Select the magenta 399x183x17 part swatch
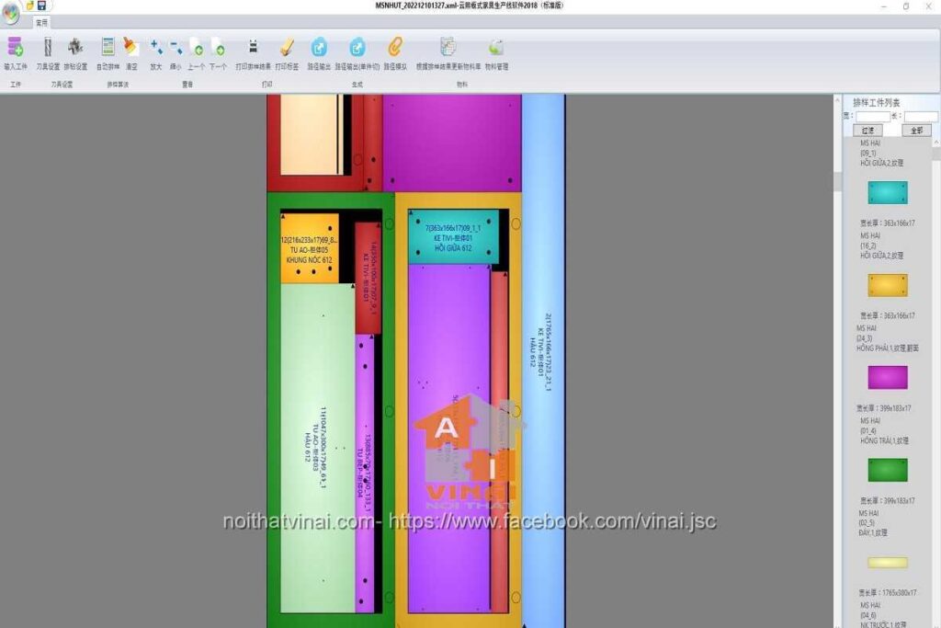The image size is (941, 628). pyautogui.click(x=888, y=377)
